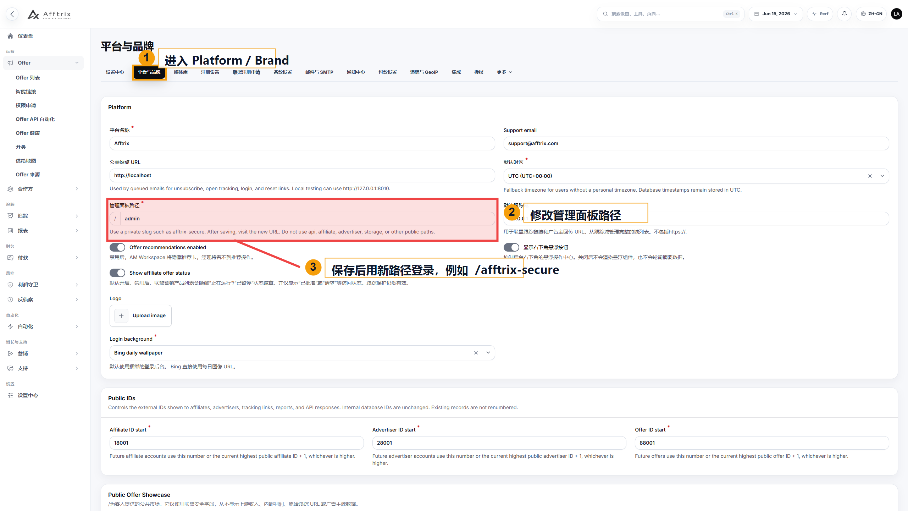Click the top search settings box

point(670,14)
